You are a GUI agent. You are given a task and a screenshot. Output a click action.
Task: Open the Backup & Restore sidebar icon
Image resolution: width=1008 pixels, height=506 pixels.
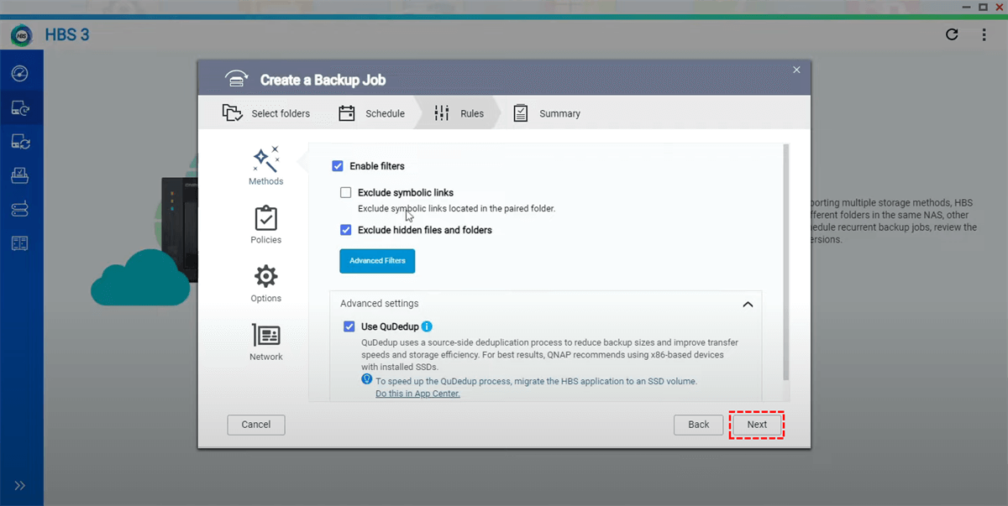[20, 108]
